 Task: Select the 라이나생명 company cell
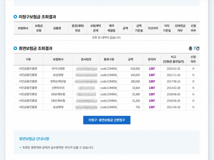coord(58,69)
